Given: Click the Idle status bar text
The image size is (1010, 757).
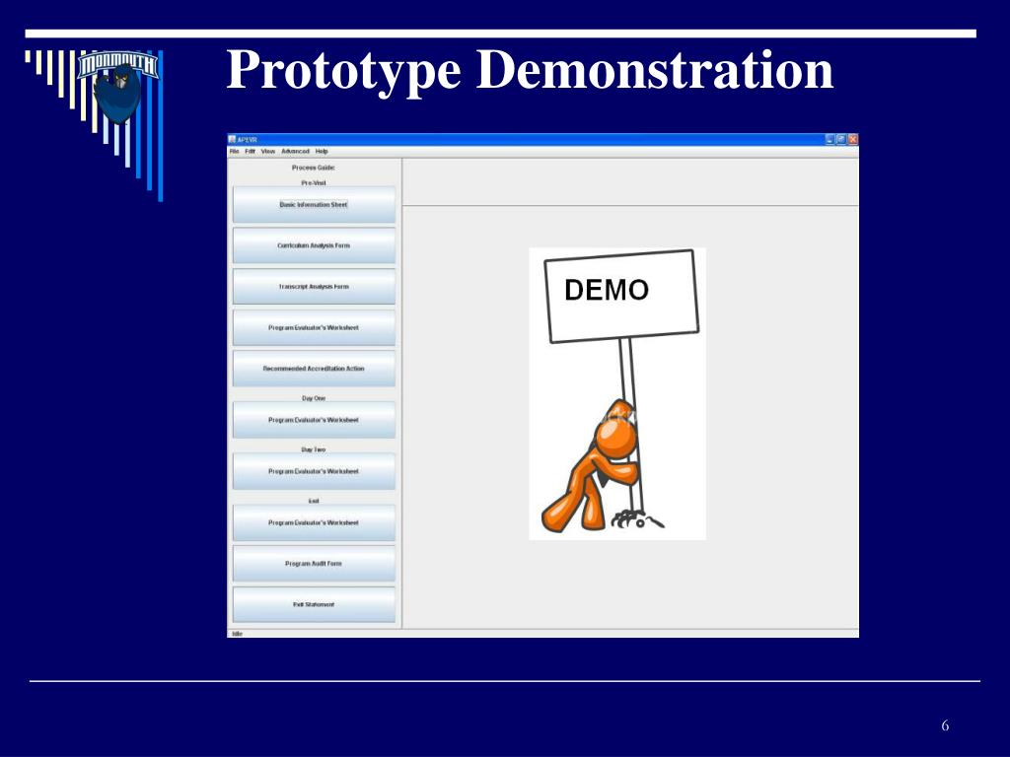Looking at the screenshot, I should 237,634.
